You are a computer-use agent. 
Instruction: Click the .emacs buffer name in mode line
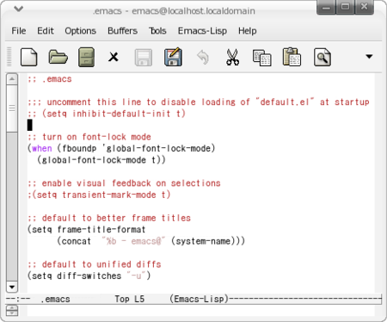click(55, 299)
